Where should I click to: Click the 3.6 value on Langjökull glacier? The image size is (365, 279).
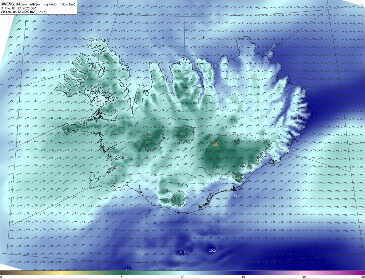point(147,136)
